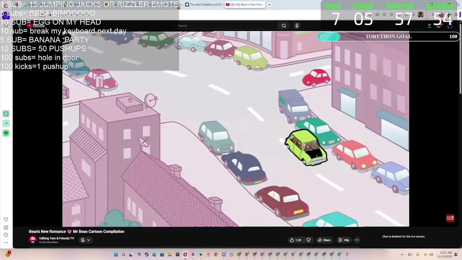This screenshot has width=462, height=260.
Task: Create a Clip of the video
Action: pos(344,240)
